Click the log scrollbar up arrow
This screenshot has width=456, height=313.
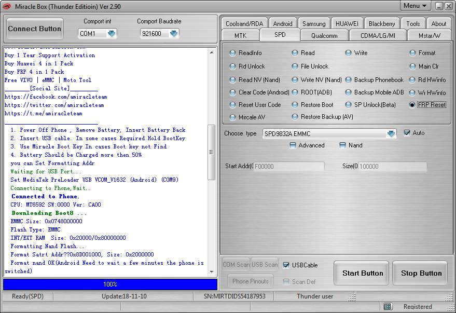tap(212, 52)
